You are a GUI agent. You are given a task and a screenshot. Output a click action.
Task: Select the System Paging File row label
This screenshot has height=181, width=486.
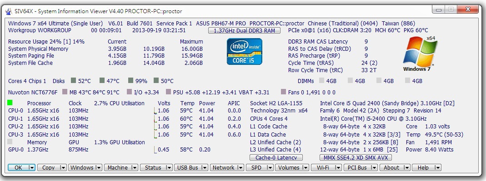pyautogui.click(x=31, y=56)
